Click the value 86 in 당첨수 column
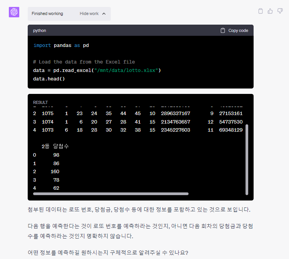 click(x=56, y=164)
